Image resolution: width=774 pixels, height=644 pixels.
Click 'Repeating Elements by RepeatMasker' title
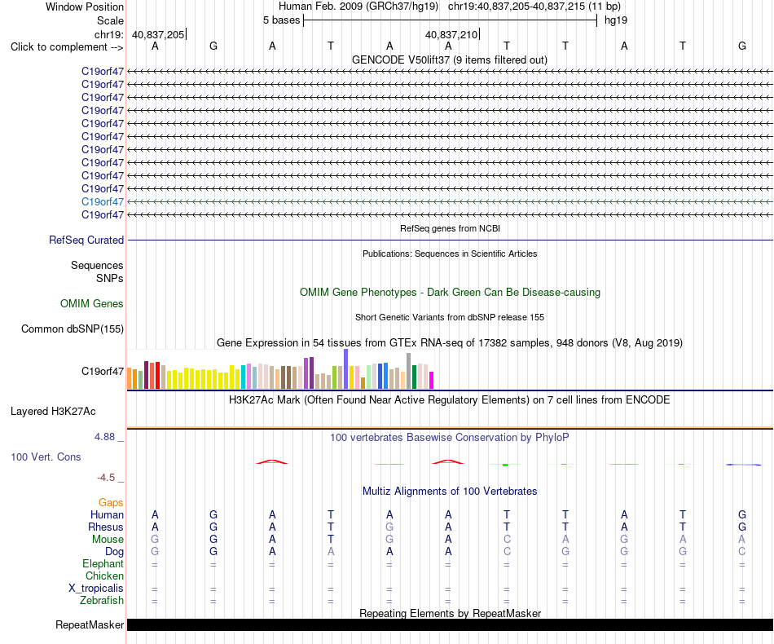coord(450,613)
